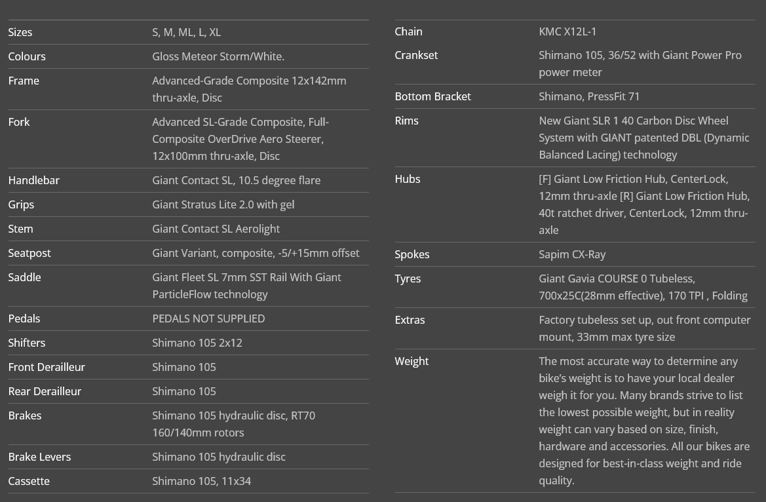The image size is (766, 502).
Task: Click the 'Frame' spec label
Action: point(24,81)
